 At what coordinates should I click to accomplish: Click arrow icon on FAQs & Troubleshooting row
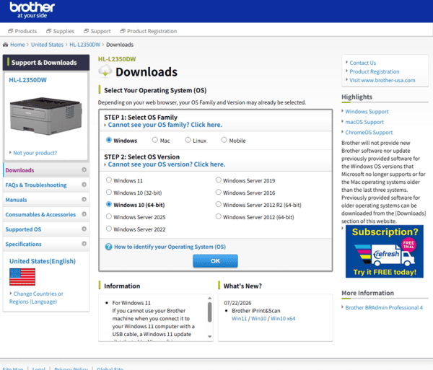(x=84, y=185)
